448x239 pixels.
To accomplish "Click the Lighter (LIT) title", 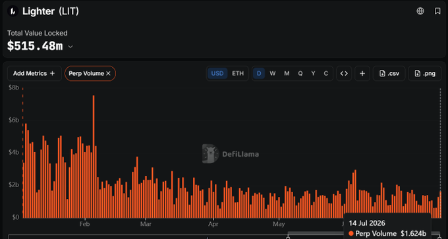I will click(51, 11).
